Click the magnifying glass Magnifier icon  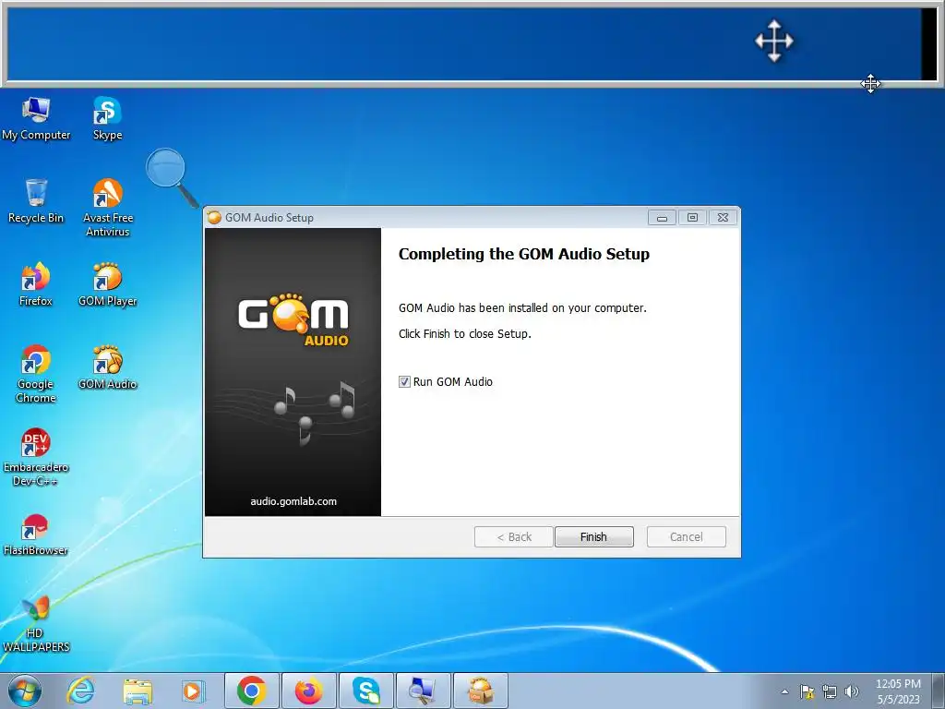(171, 176)
